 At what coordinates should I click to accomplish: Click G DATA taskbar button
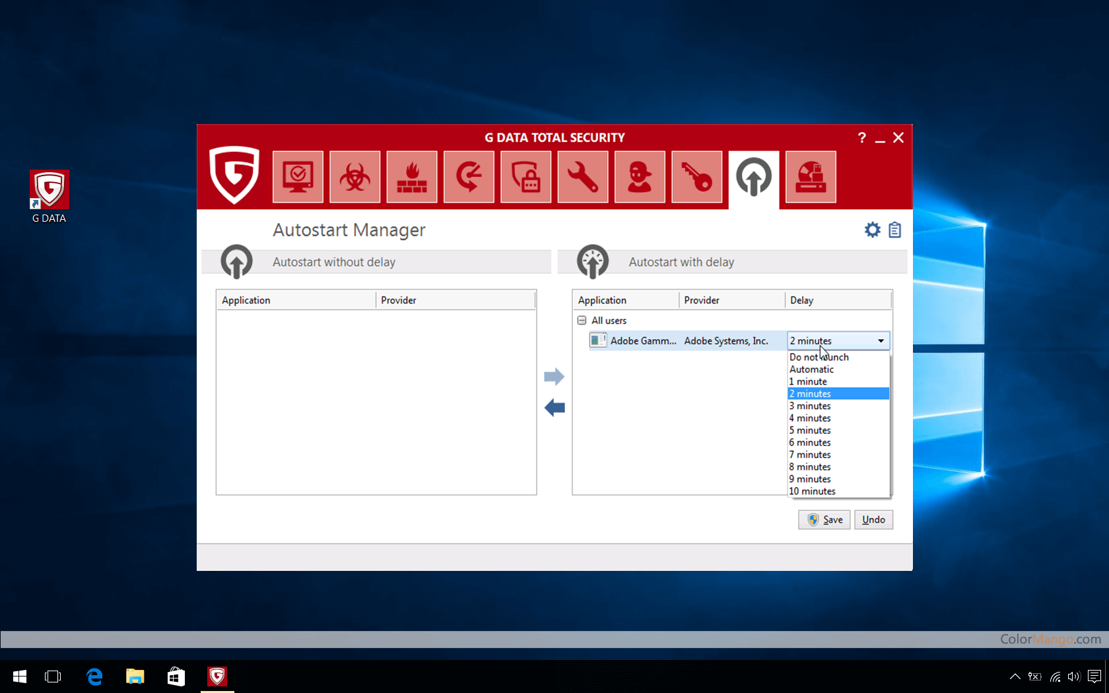(x=217, y=676)
